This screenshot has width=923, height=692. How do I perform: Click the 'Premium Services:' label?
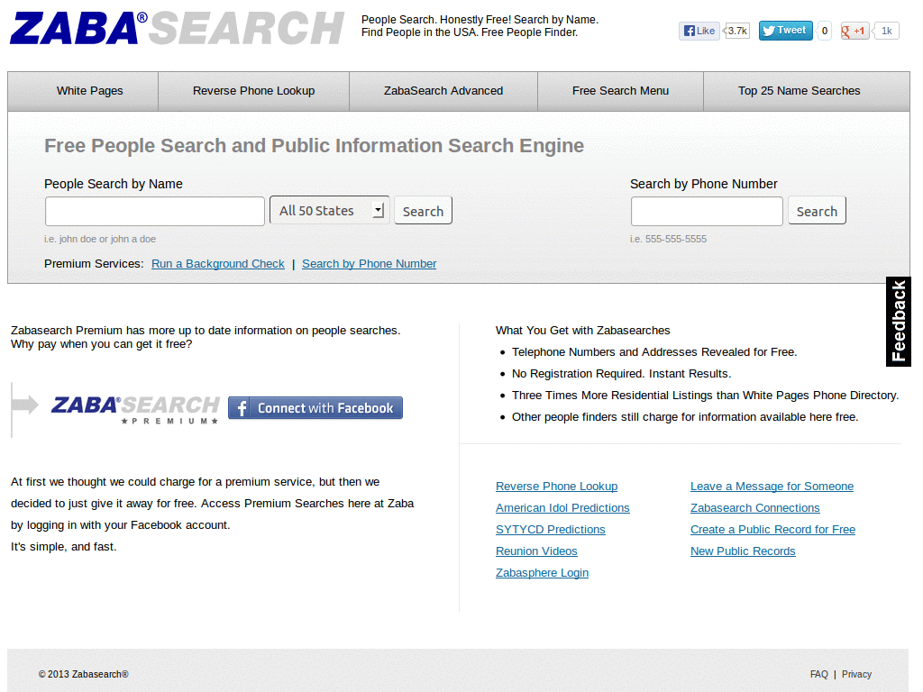(x=94, y=264)
